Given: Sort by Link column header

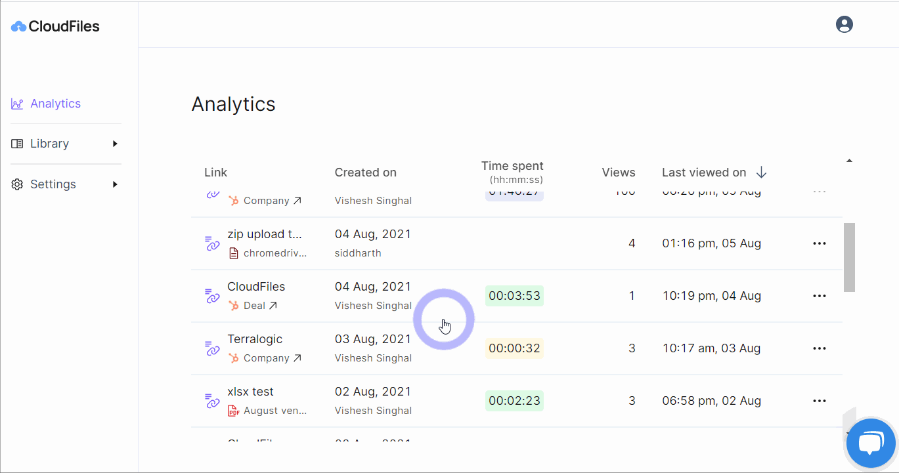Looking at the screenshot, I should point(215,173).
